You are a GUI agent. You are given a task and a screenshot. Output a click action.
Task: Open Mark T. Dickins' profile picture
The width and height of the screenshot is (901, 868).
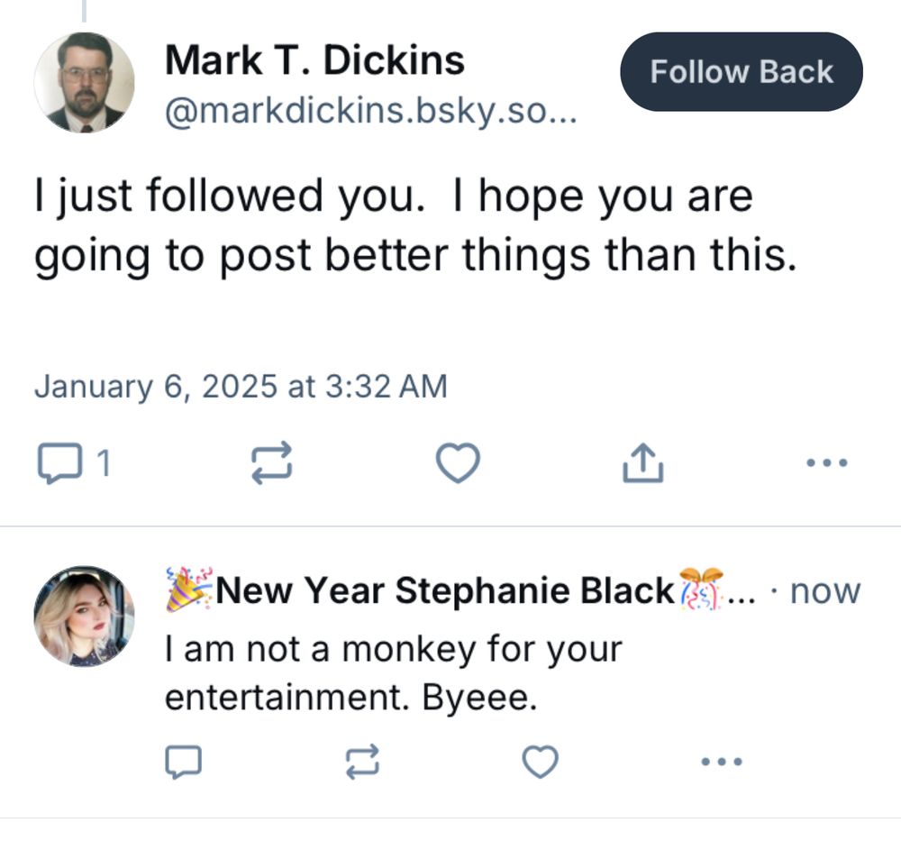click(x=84, y=83)
